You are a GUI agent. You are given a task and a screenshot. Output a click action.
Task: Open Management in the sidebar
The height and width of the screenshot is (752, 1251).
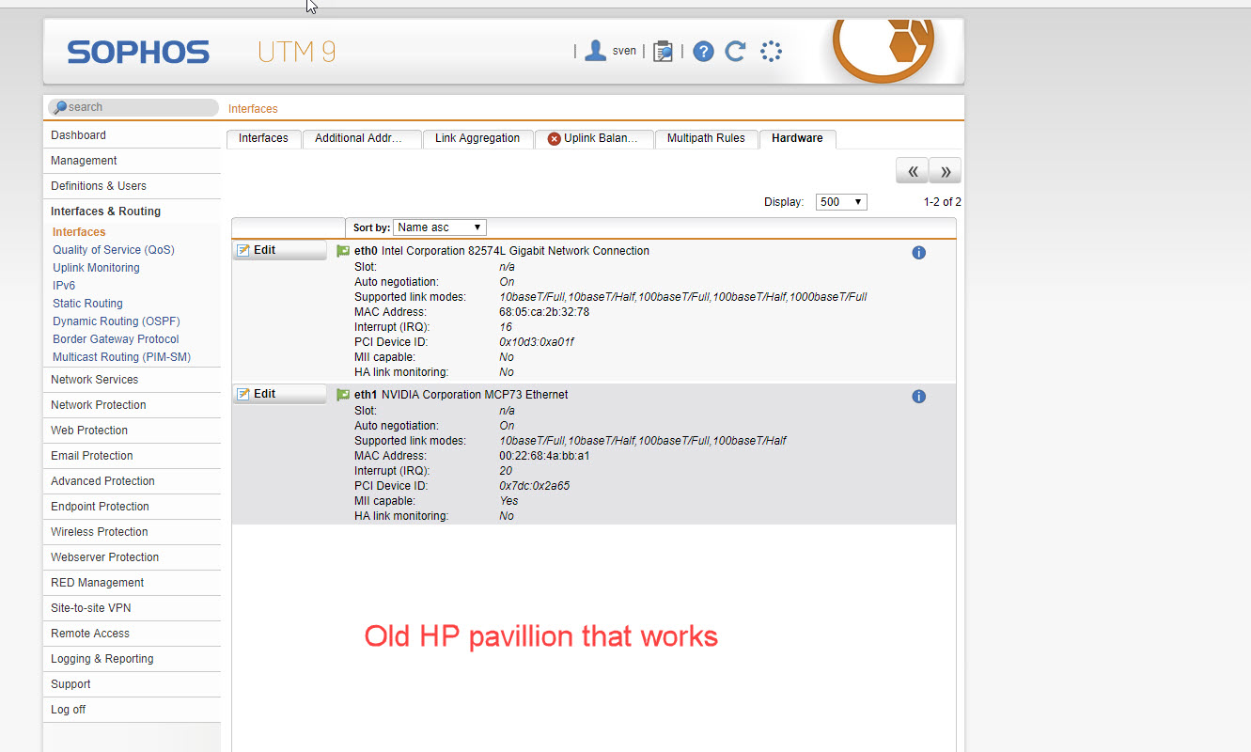tap(132, 161)
